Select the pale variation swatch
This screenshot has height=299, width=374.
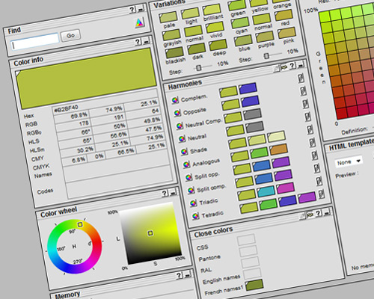168,17
